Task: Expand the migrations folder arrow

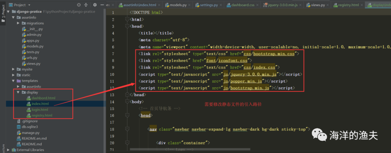Action: coord(18,23)
